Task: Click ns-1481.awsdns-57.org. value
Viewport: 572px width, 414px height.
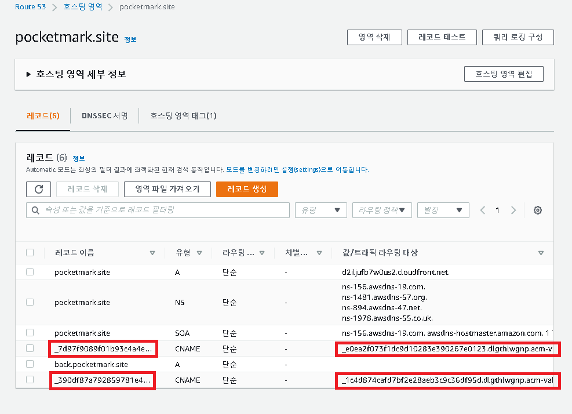Action: pyautogui.click(x=384, y=297)
